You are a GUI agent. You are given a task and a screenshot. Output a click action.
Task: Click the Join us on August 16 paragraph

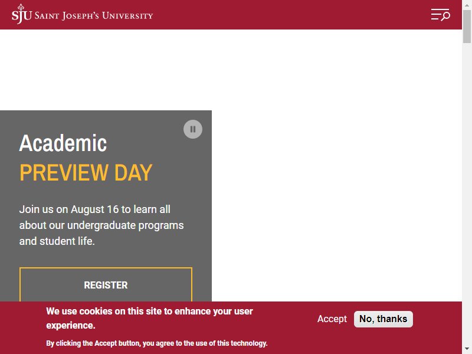pos(101,225)
